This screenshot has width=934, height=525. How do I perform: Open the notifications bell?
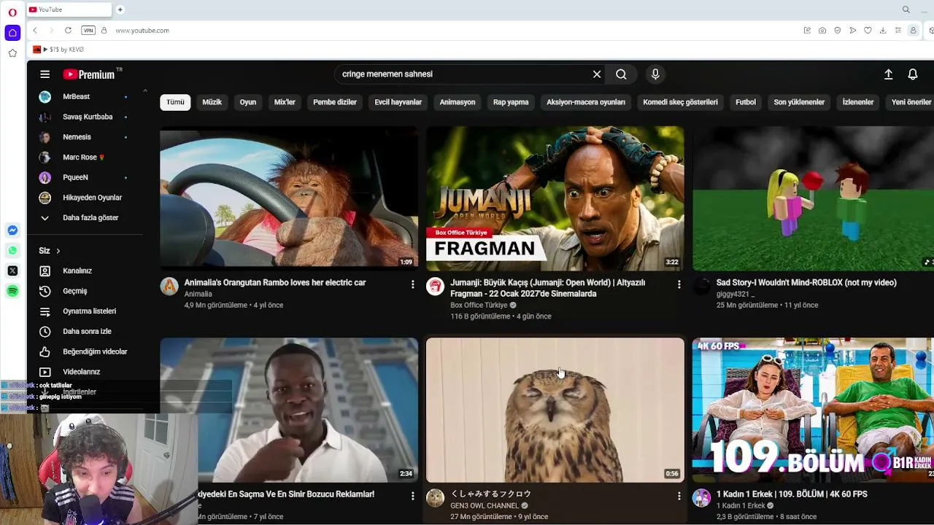point(913,74)
